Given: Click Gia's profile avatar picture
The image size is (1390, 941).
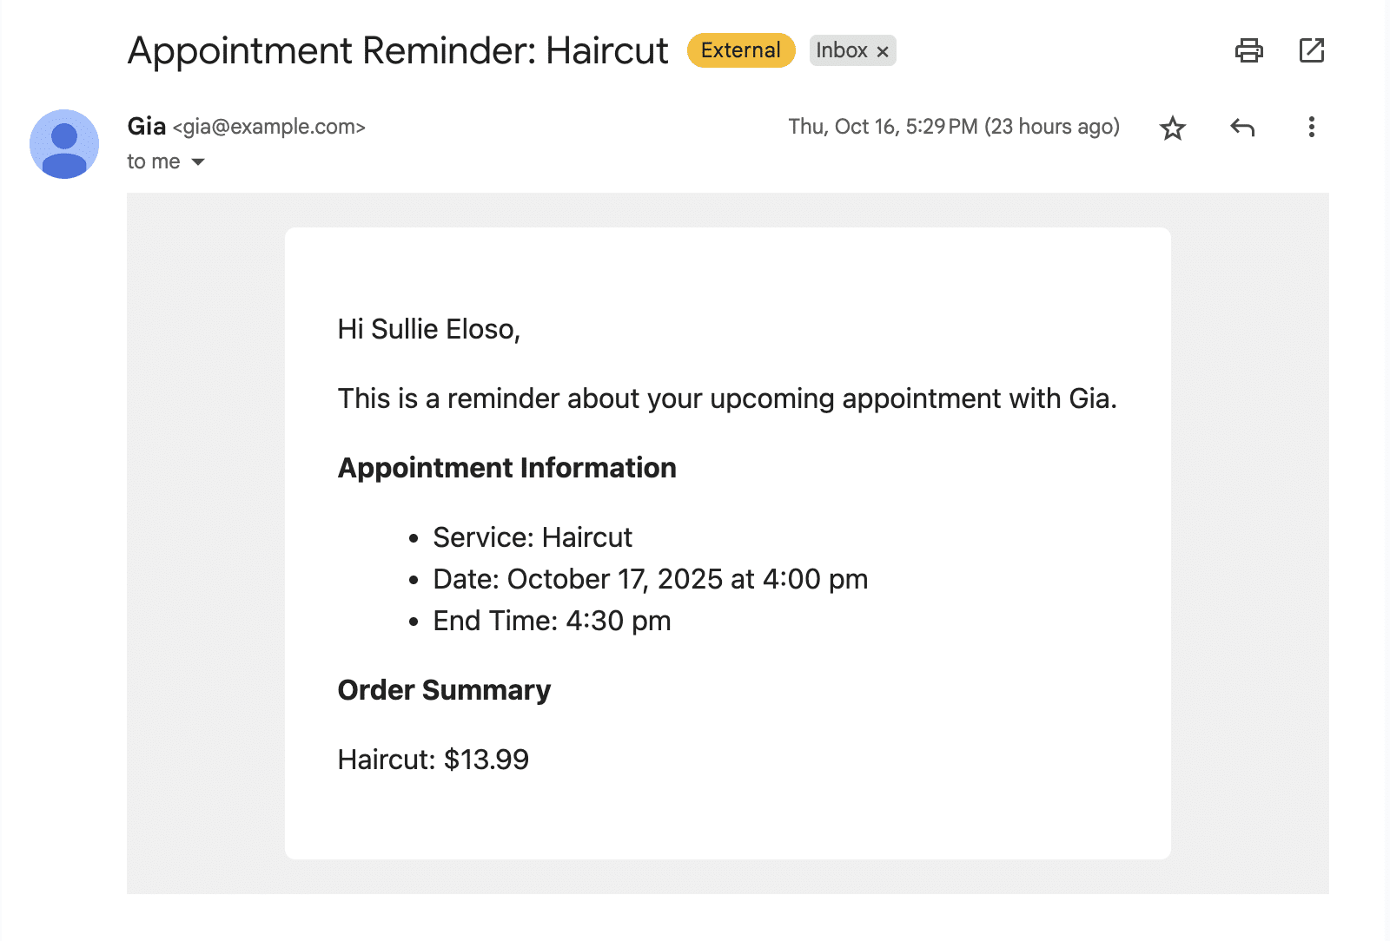Looking at the screenshot, I should click(64, 144).
